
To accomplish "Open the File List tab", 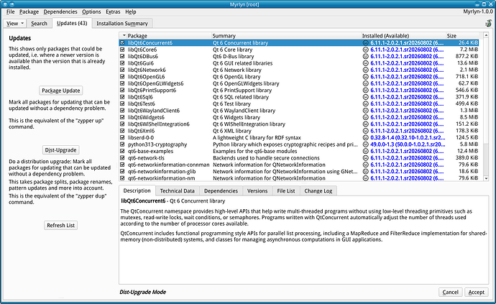I will pos(285,190).
